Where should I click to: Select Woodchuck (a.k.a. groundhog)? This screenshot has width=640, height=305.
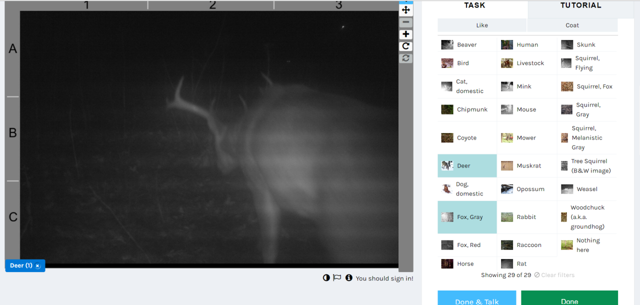pos(587,217)
